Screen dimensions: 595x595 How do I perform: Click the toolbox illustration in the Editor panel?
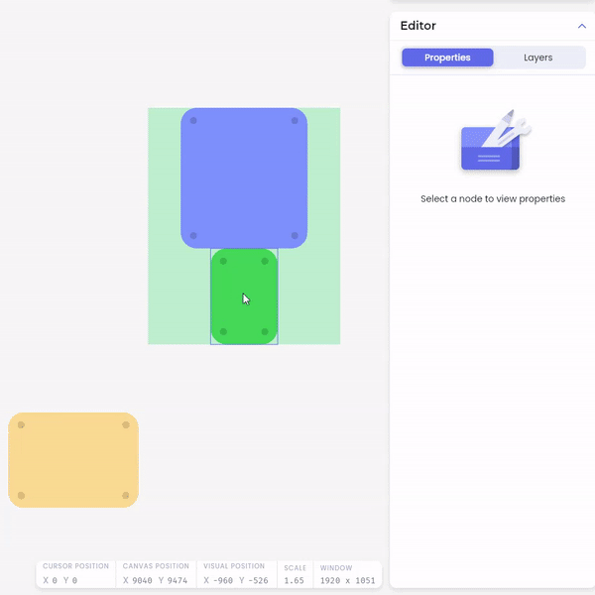493,142
